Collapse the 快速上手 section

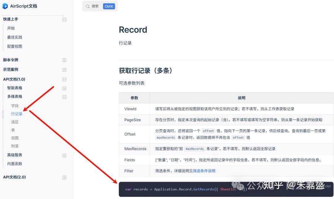click(x=64, y=19)
